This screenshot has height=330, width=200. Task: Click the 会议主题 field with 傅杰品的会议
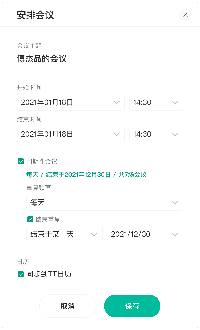(100, 59)
